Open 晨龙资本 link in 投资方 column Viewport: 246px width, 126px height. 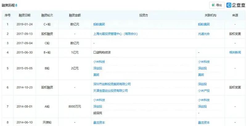tap(99, 122)
